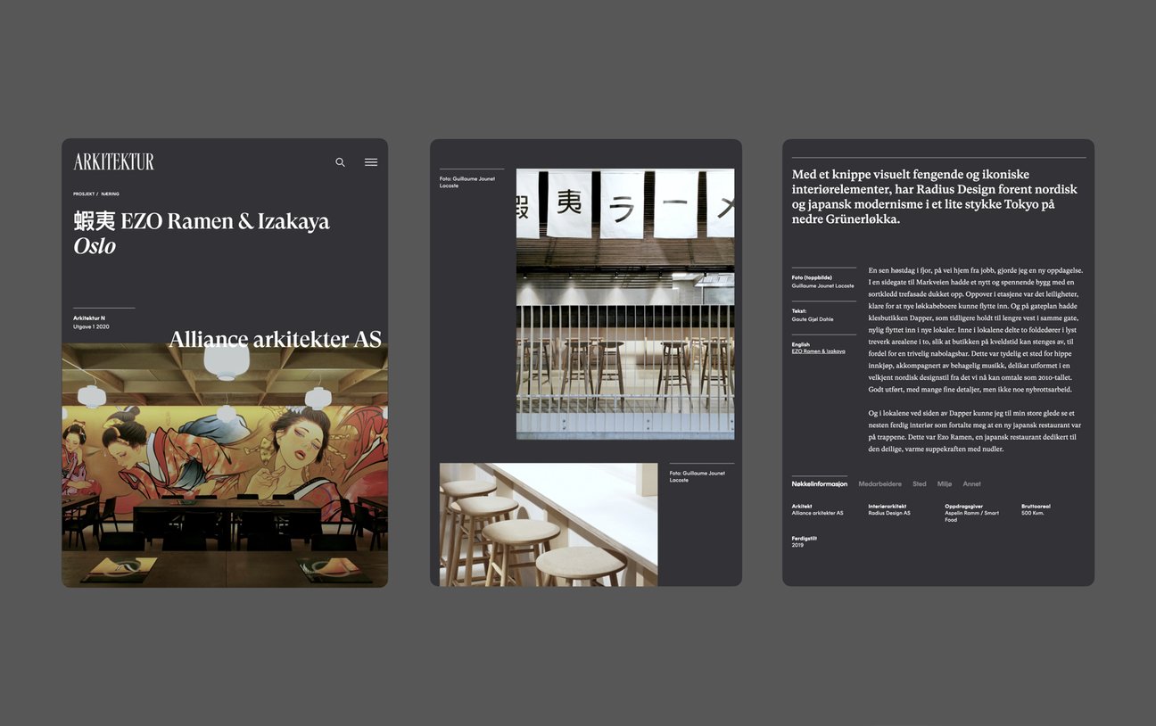Select the Miljø tab
The height and width of the screenshot is (726, 1156).
945,484
